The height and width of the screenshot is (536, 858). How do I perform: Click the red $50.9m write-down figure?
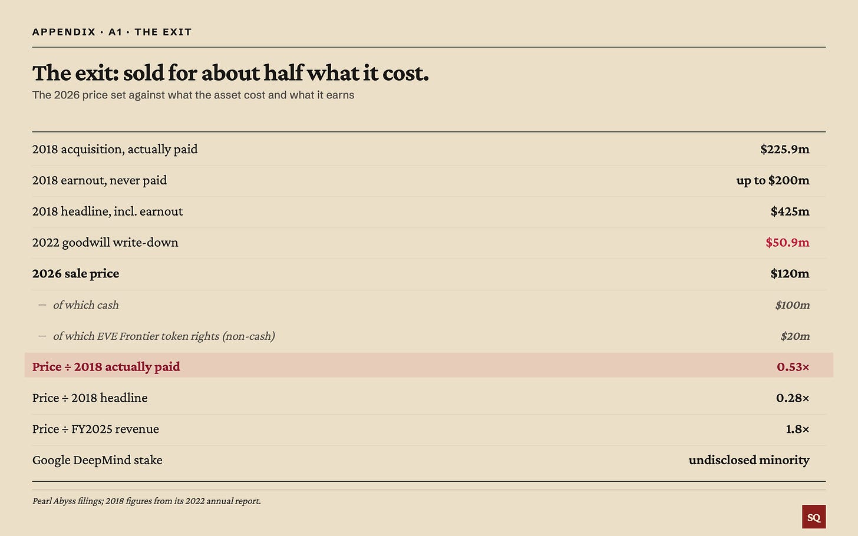click(x=787, y=243)
